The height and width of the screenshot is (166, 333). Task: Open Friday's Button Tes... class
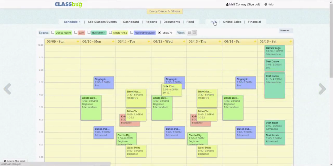point(246,133)
